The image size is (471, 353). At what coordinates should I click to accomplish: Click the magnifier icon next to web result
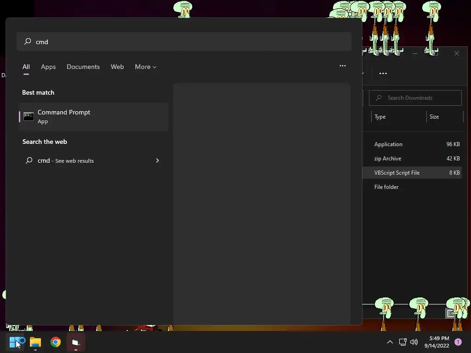click(29, 160)
